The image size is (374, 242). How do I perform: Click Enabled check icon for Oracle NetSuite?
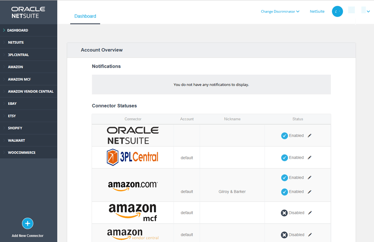(x=284, y=136)
